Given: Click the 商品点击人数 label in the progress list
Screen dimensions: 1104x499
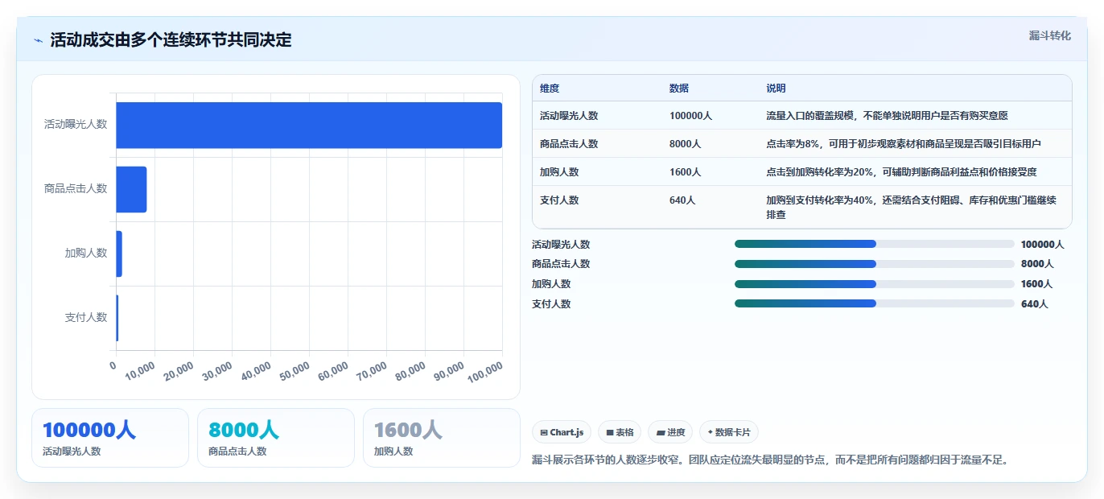Looking at the screenshot, I should 561,264.
